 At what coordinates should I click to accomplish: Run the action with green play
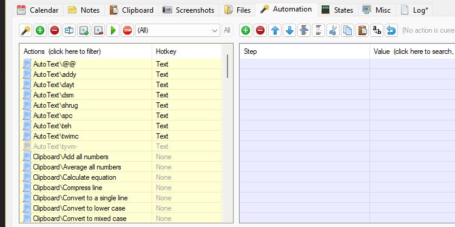click(x=113, y=30)
